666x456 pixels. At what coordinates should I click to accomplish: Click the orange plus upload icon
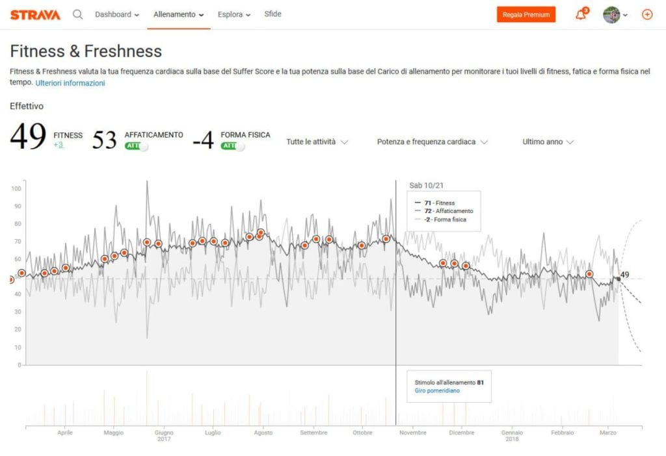[647, 14]
